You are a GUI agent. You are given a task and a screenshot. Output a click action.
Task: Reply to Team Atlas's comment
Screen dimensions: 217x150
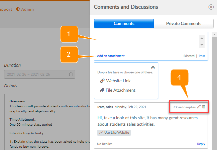tap(201, 144)
